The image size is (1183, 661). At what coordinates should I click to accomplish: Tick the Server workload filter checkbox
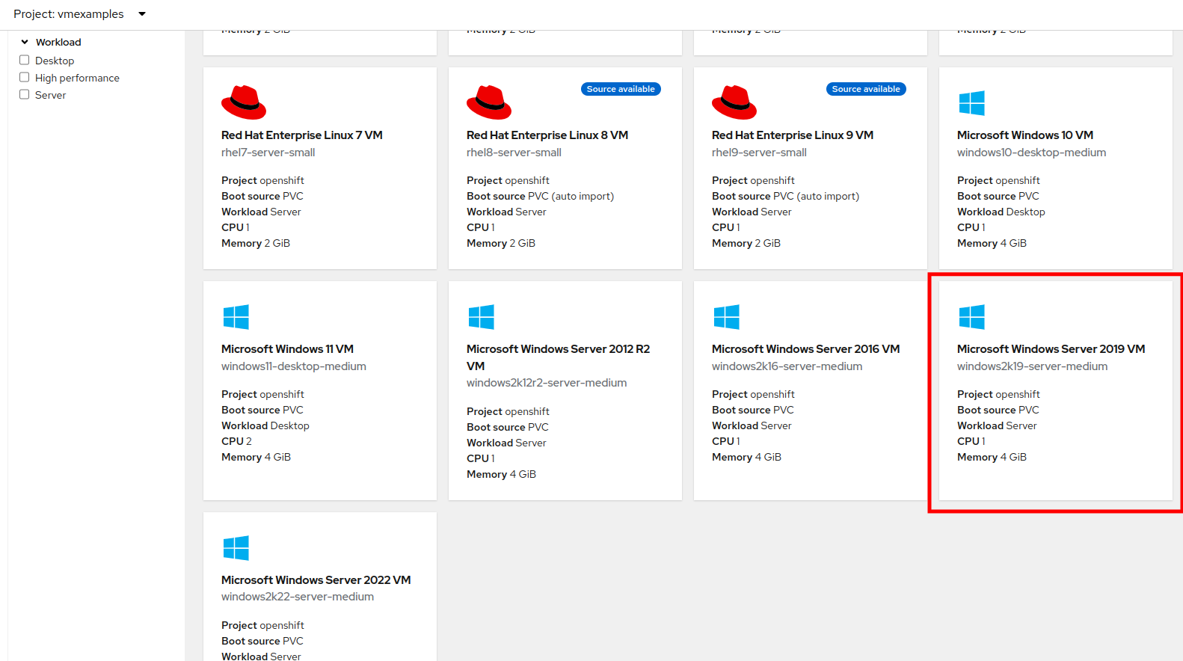25,94
